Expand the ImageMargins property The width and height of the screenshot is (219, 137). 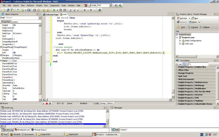(1, 47)
